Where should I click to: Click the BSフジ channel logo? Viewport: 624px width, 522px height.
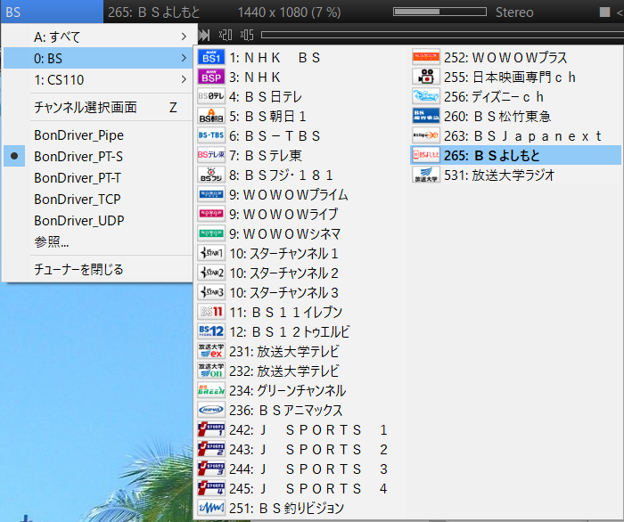coord(211,175)
